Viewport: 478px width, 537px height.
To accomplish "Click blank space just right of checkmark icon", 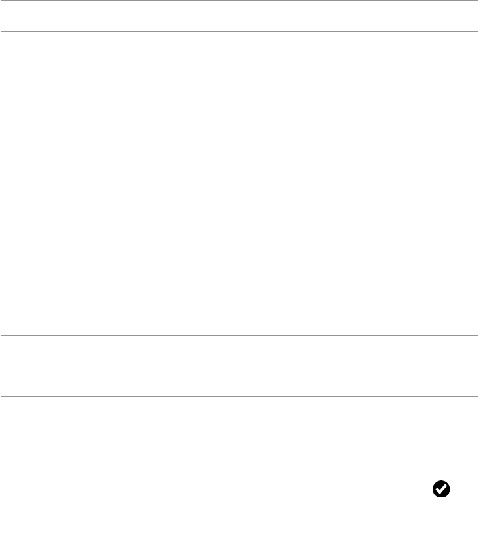I will (x=463, y=489).
